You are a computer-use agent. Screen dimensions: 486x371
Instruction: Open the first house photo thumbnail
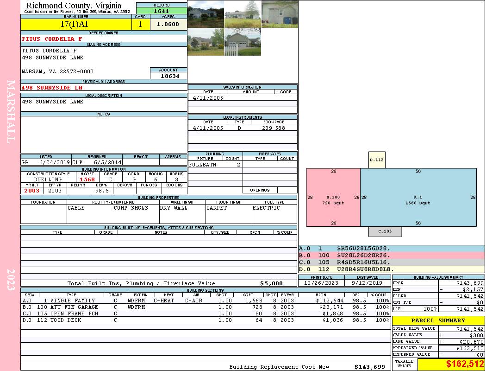click(x=206, y=14)
